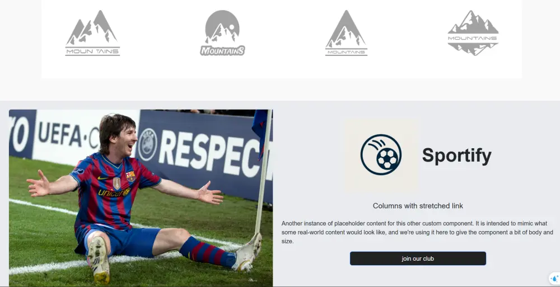Viewport: 560px width, 287px height.
Task: Click the italic MountainS wordmark text
Action: (x=222, y=51)
